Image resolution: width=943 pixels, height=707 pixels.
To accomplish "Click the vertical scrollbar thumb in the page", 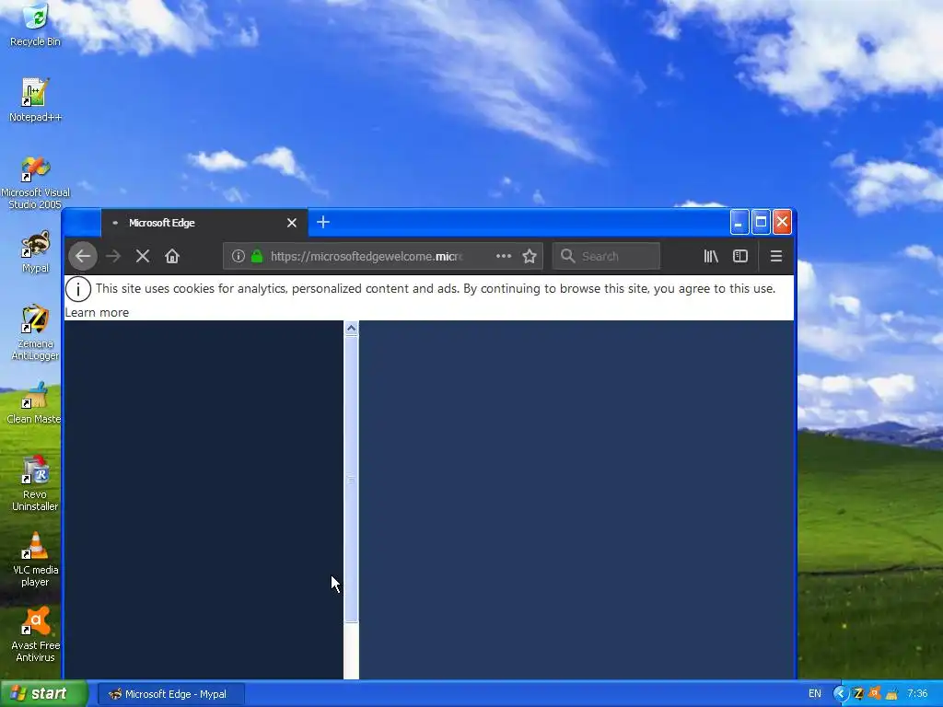I will pyautogui.click(x=351, y=479).
